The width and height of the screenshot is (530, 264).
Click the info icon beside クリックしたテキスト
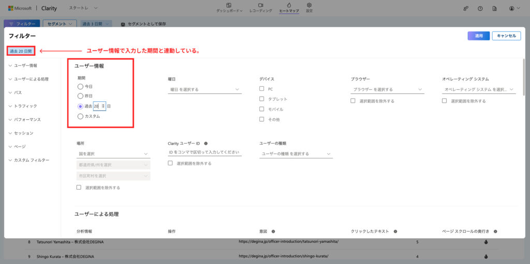click(395, 231)
